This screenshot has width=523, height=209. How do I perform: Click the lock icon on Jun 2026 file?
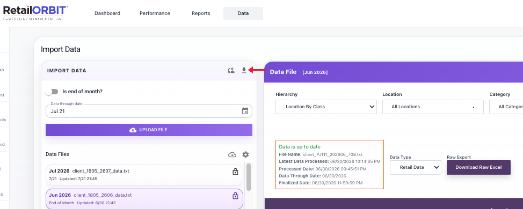(x=235, y=196)
